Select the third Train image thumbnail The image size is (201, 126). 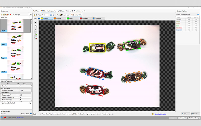(15, 53)
